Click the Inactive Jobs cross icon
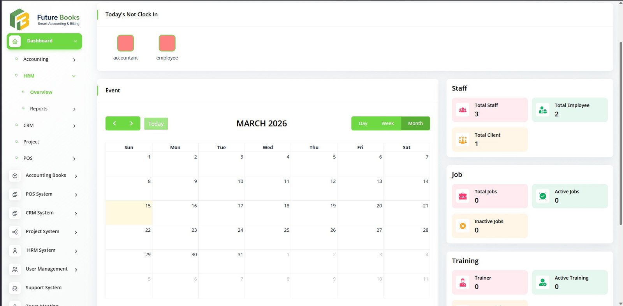Viewport: 623px width, 306px height. pos(463,226)
